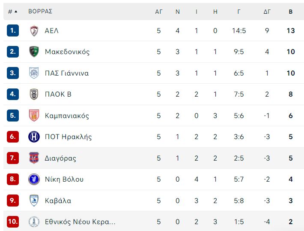Open the Νίκη Βόλου team link

[x=64, y=179]
